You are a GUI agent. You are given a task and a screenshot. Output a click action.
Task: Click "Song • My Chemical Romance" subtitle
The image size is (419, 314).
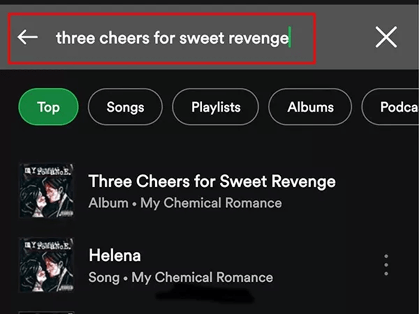180,278
